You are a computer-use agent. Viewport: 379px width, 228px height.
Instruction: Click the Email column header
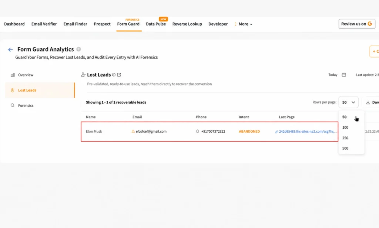137,117
